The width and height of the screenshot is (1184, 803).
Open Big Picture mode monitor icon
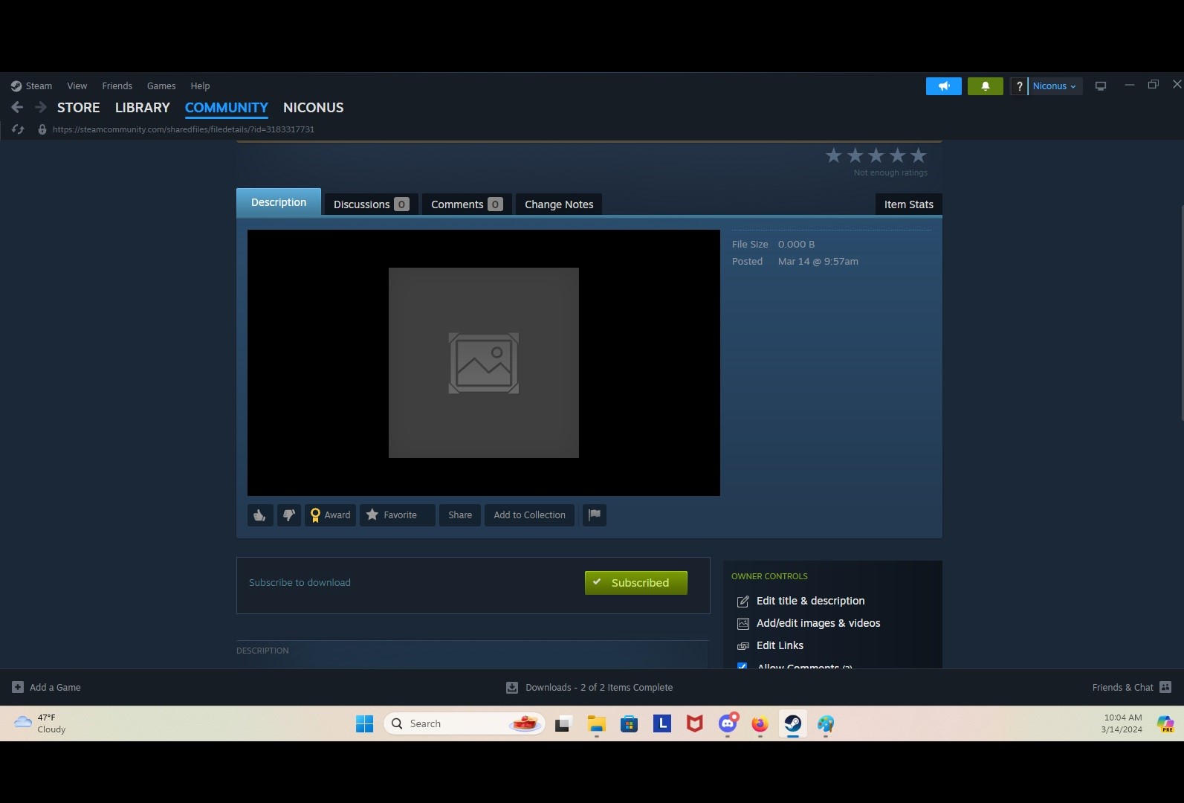[1101, 86]
